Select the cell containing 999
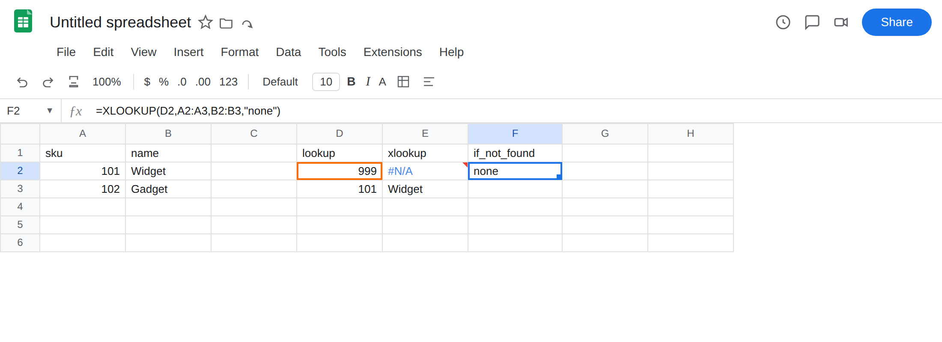This screenshot has width=942, height=342. 340,171
